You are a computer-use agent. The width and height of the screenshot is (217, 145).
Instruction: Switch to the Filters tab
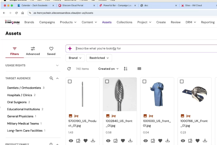point(15,51)
